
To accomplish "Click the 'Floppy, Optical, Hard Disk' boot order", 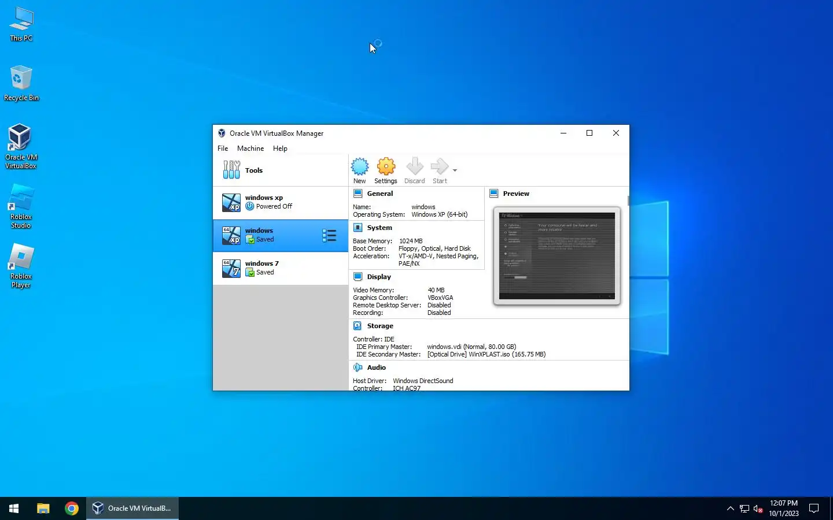I will (434, 248).
